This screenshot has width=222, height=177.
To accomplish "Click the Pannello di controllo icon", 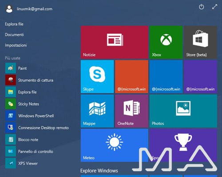I will 11,151.
